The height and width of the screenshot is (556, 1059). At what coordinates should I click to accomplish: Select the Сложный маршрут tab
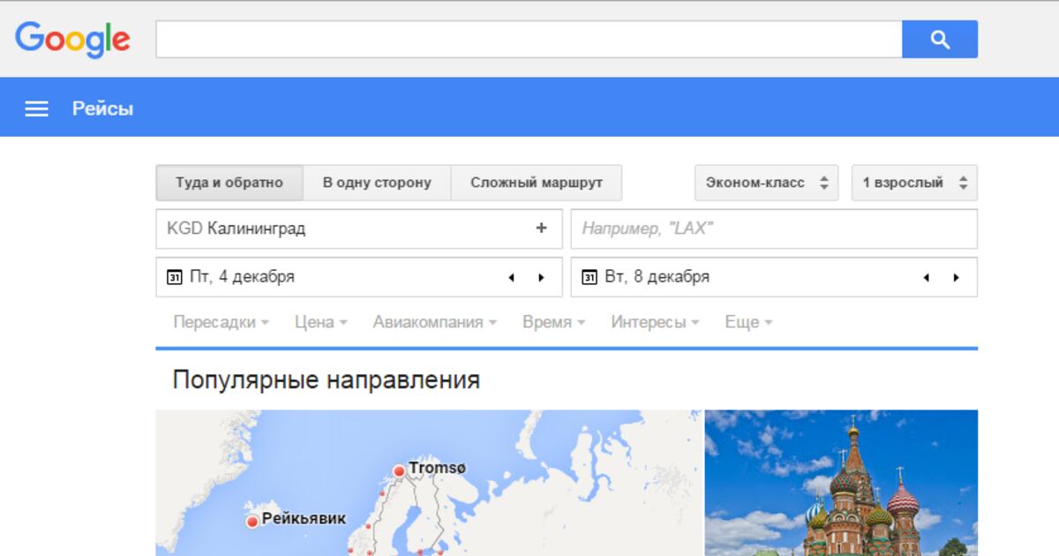click(537, 183)
